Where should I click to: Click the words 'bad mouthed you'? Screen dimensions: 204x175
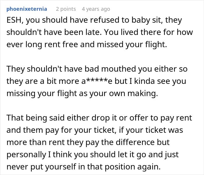tap(118, 69)
